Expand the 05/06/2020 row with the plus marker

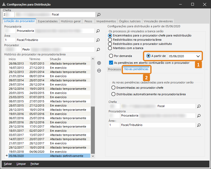pos(7,156)
